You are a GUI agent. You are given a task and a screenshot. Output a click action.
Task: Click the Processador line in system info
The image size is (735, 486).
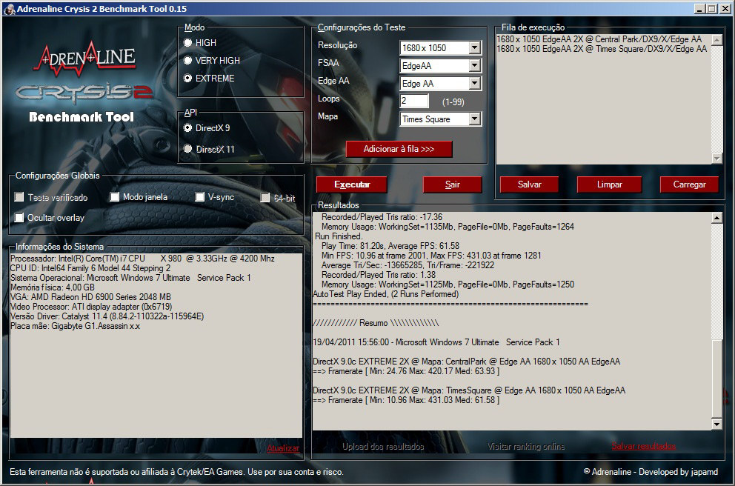142,259
